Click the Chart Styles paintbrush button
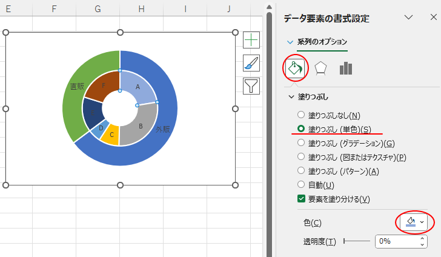 [251, 63]
